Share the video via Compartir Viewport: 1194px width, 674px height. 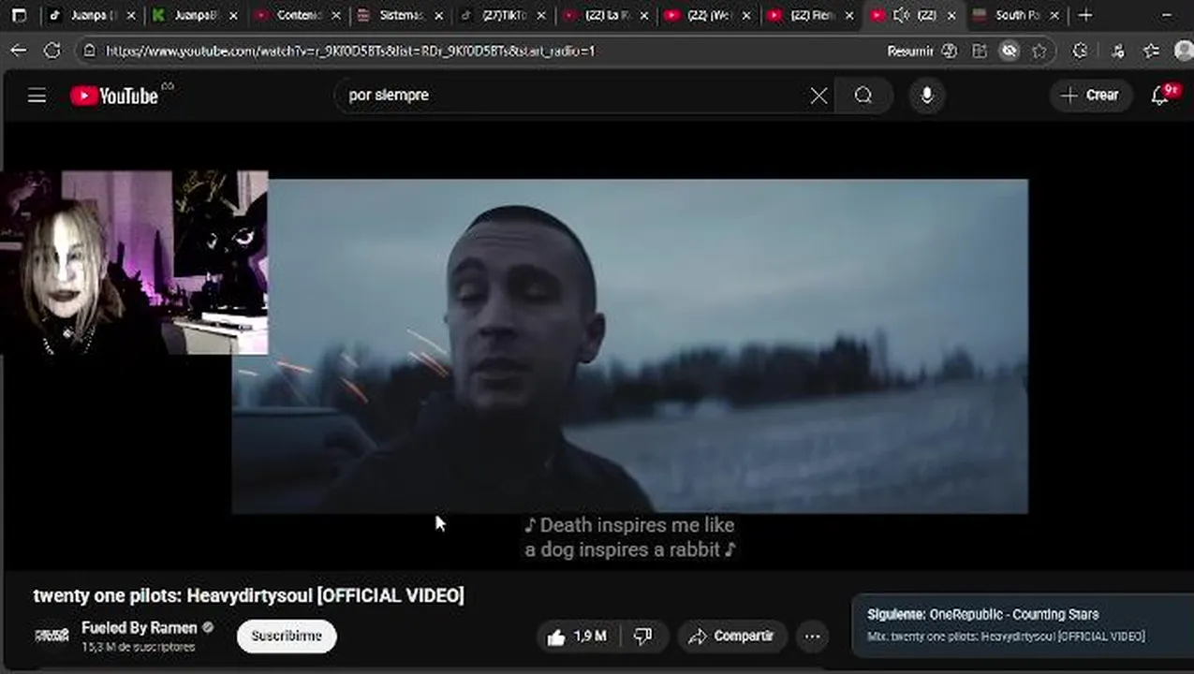click(x=732, y=637)
